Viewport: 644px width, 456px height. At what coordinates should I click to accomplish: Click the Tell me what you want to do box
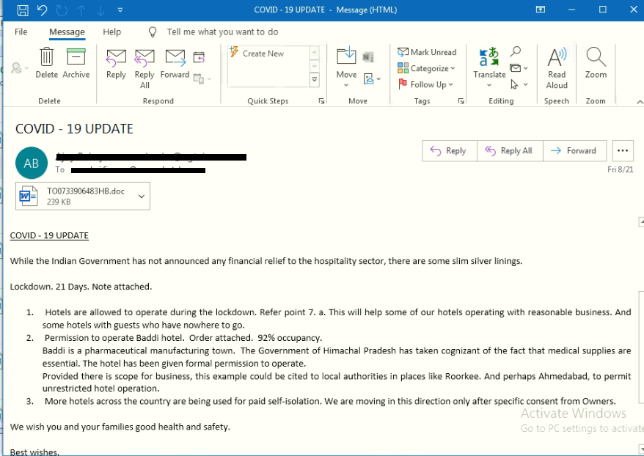click(222, 32)
